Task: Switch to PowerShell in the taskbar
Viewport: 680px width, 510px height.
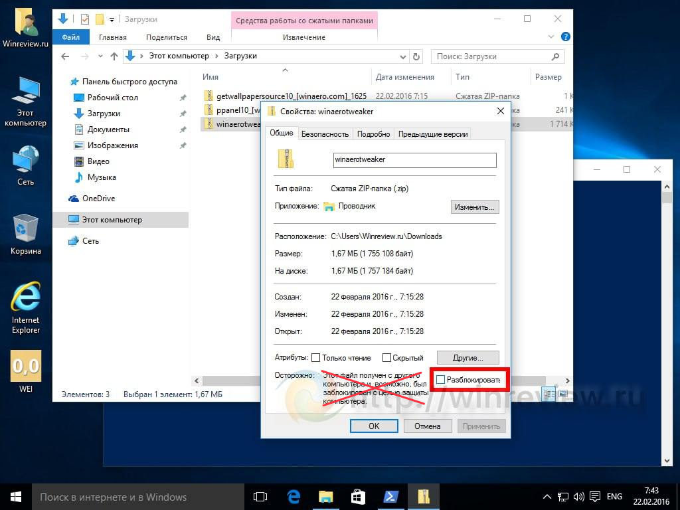Action: tap(390, 497)
